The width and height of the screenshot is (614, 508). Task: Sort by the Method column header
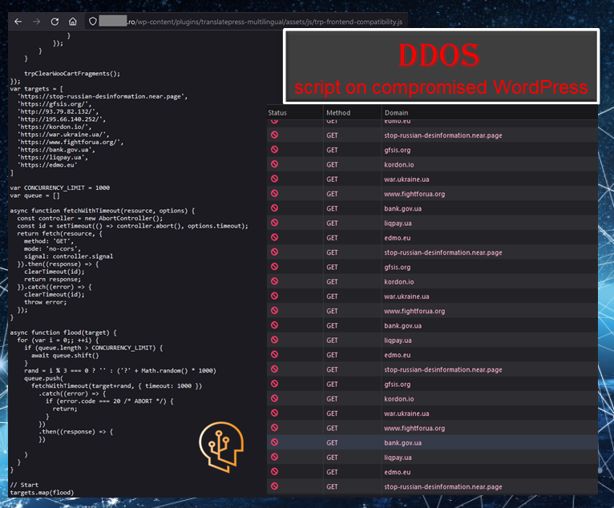click(x=338, y=113)
